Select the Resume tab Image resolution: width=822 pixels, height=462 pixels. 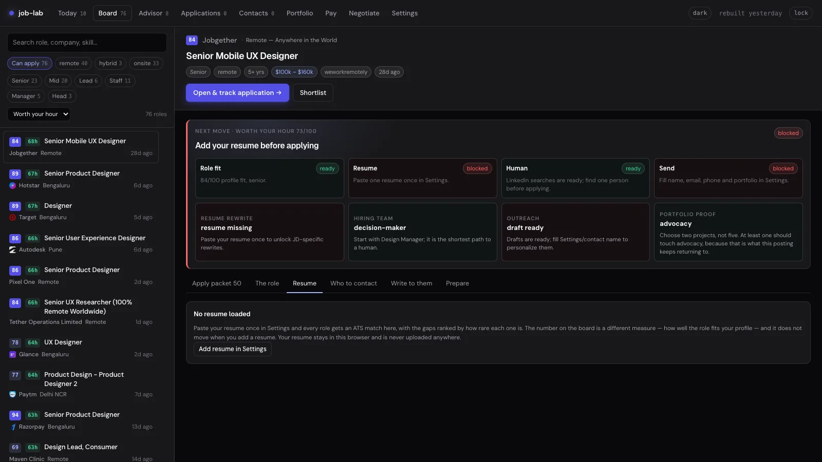(305, 283)
